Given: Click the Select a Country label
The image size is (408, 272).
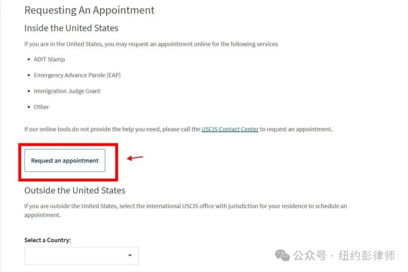Looking at the screenshot, I should 48,240.
